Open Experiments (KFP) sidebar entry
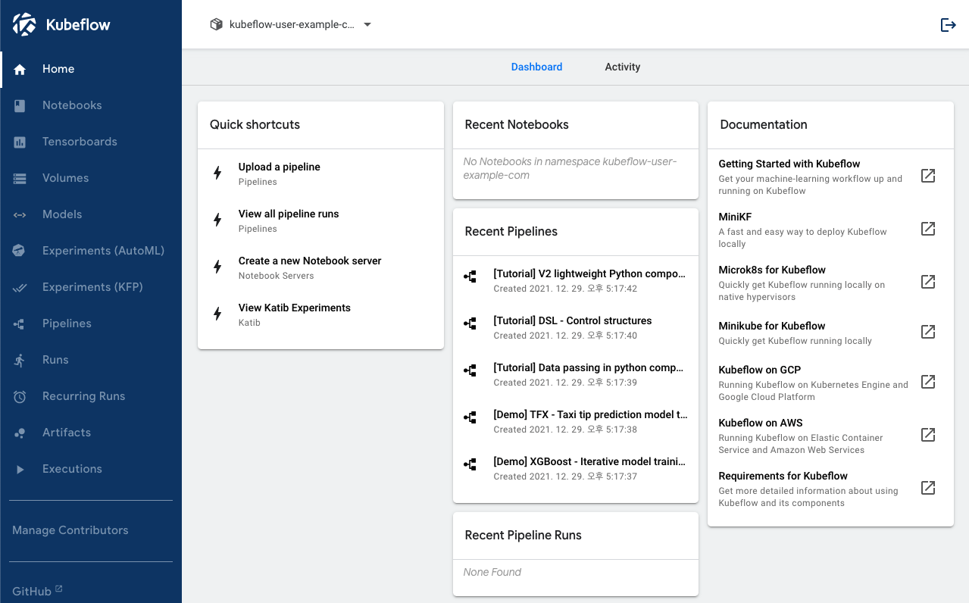The height and width of the screenshot is (603, 969). [x=91, y=287]
